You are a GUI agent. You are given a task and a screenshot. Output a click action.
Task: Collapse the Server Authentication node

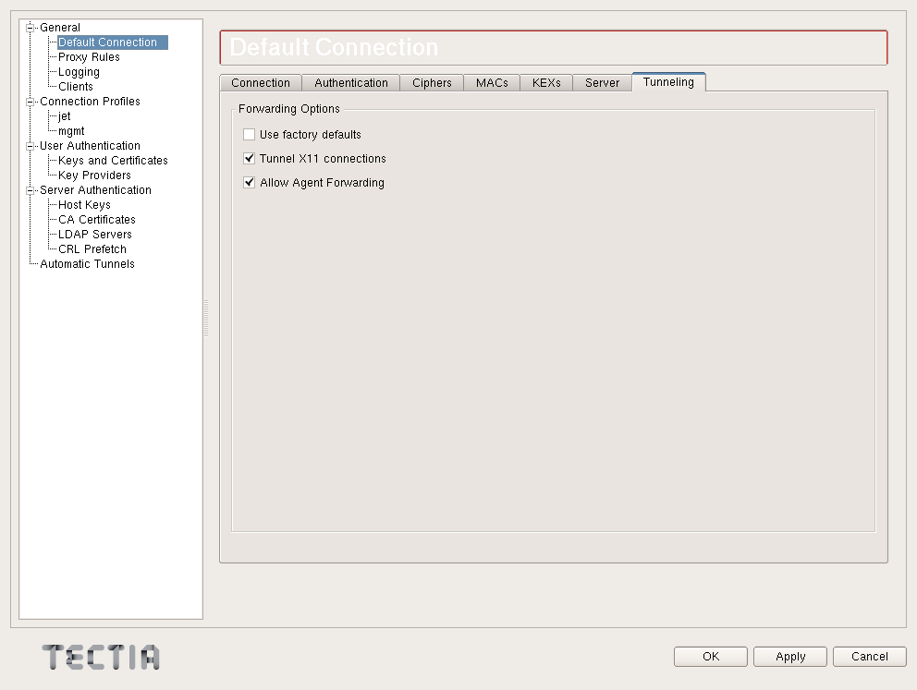click(30, 190)
